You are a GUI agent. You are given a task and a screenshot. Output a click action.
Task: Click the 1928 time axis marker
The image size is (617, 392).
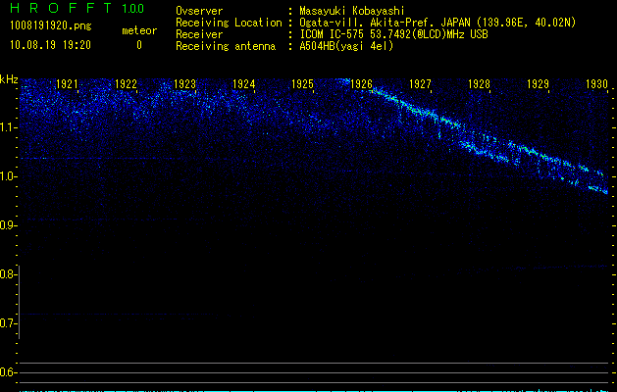480,84
